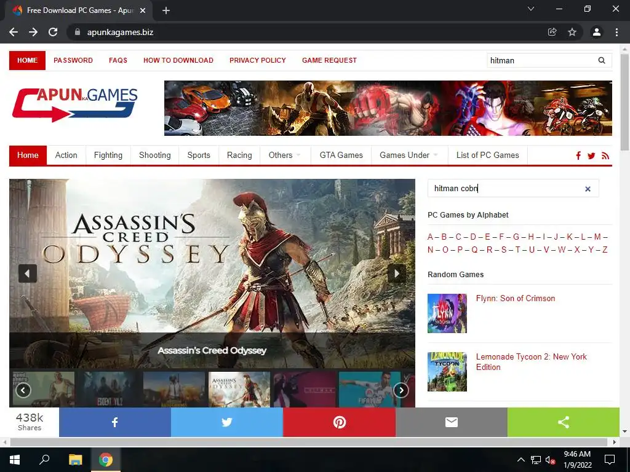Open the List of PC Games tab
630x472 pixels.
coord(488,155)
